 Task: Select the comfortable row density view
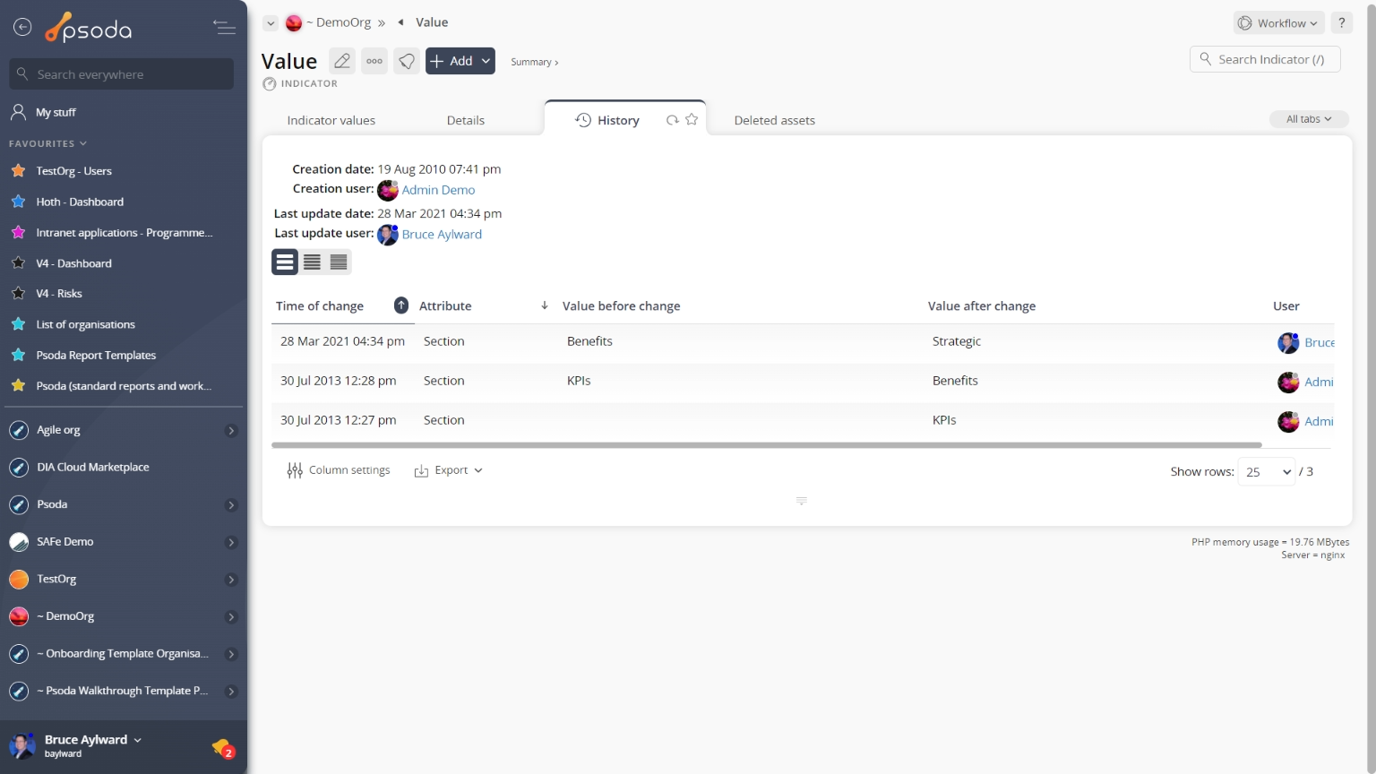pos(285,262)
